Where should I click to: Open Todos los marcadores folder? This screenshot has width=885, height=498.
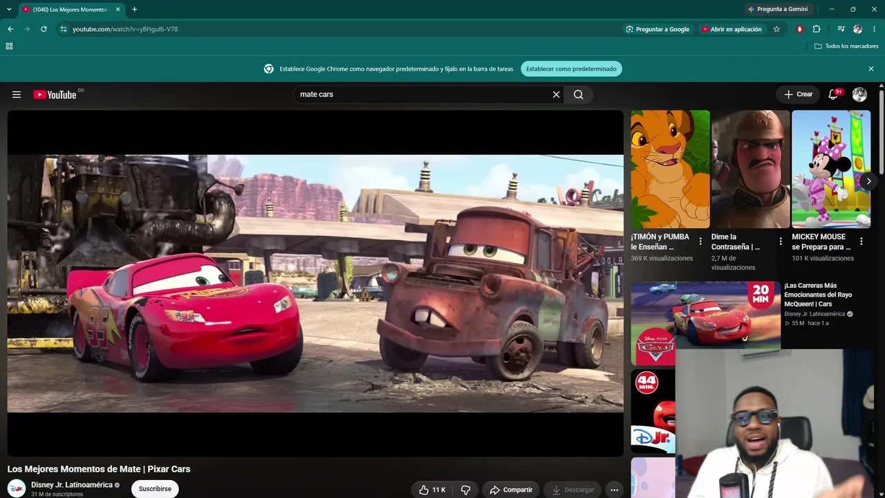tap(846, 46)
